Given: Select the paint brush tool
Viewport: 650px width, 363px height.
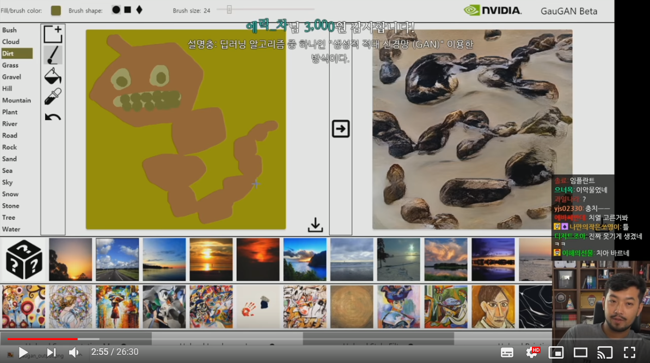Looking at the screenshot, I should click(x=53, y=55).
